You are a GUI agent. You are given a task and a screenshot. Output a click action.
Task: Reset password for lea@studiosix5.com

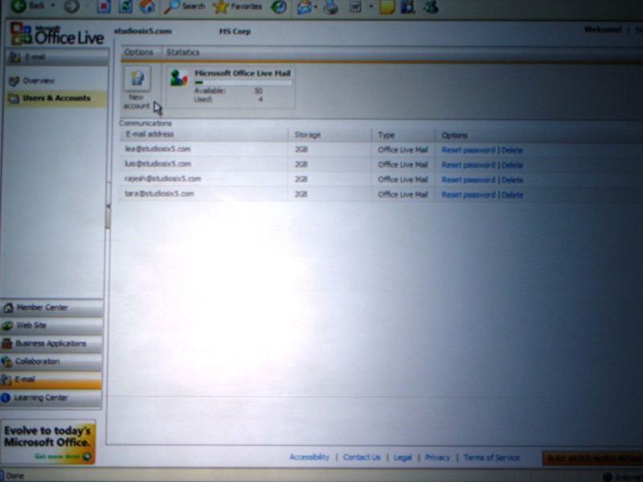468,150
